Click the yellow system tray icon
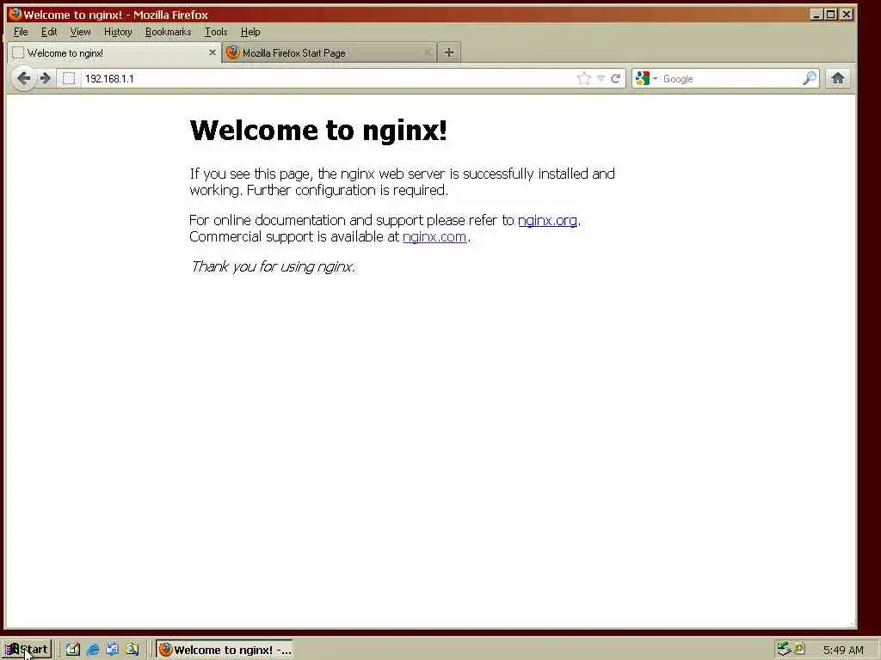Image resolution: width=881 pixels, height=660 pixels. tap(800, 648)
